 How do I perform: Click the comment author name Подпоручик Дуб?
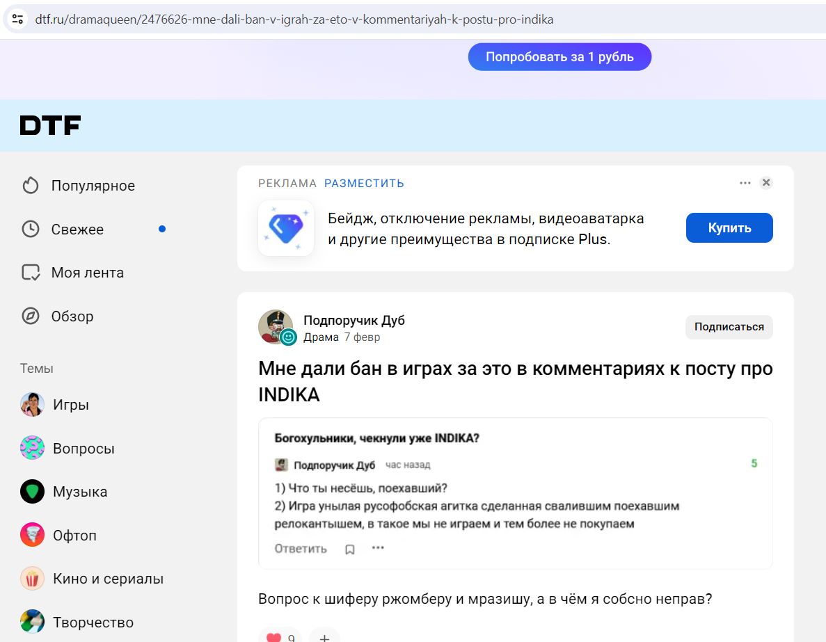[x=334, y=465]
